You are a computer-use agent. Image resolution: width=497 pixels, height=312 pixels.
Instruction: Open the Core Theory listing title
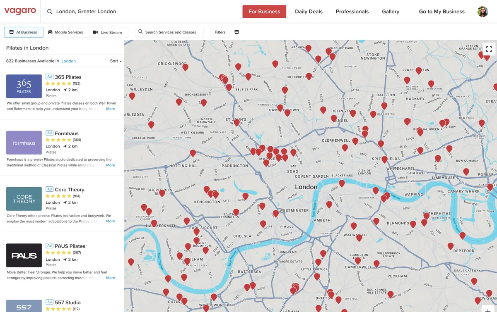70,190
